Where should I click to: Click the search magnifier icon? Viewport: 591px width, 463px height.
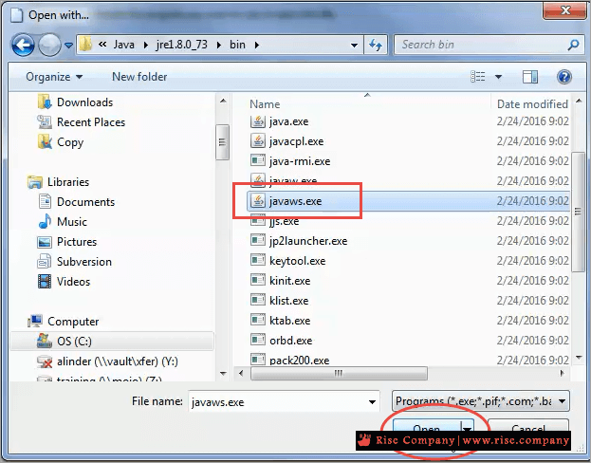(x=573, y=45)
